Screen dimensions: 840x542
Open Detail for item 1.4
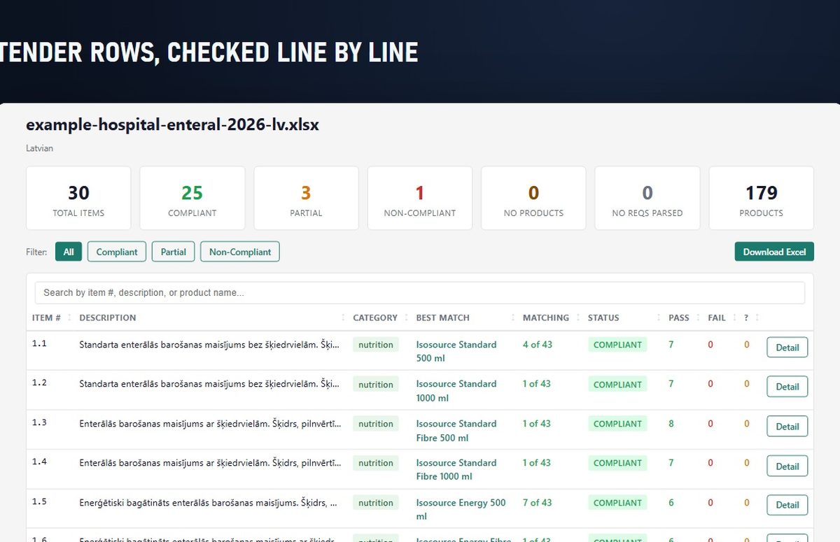pos(787,466)
